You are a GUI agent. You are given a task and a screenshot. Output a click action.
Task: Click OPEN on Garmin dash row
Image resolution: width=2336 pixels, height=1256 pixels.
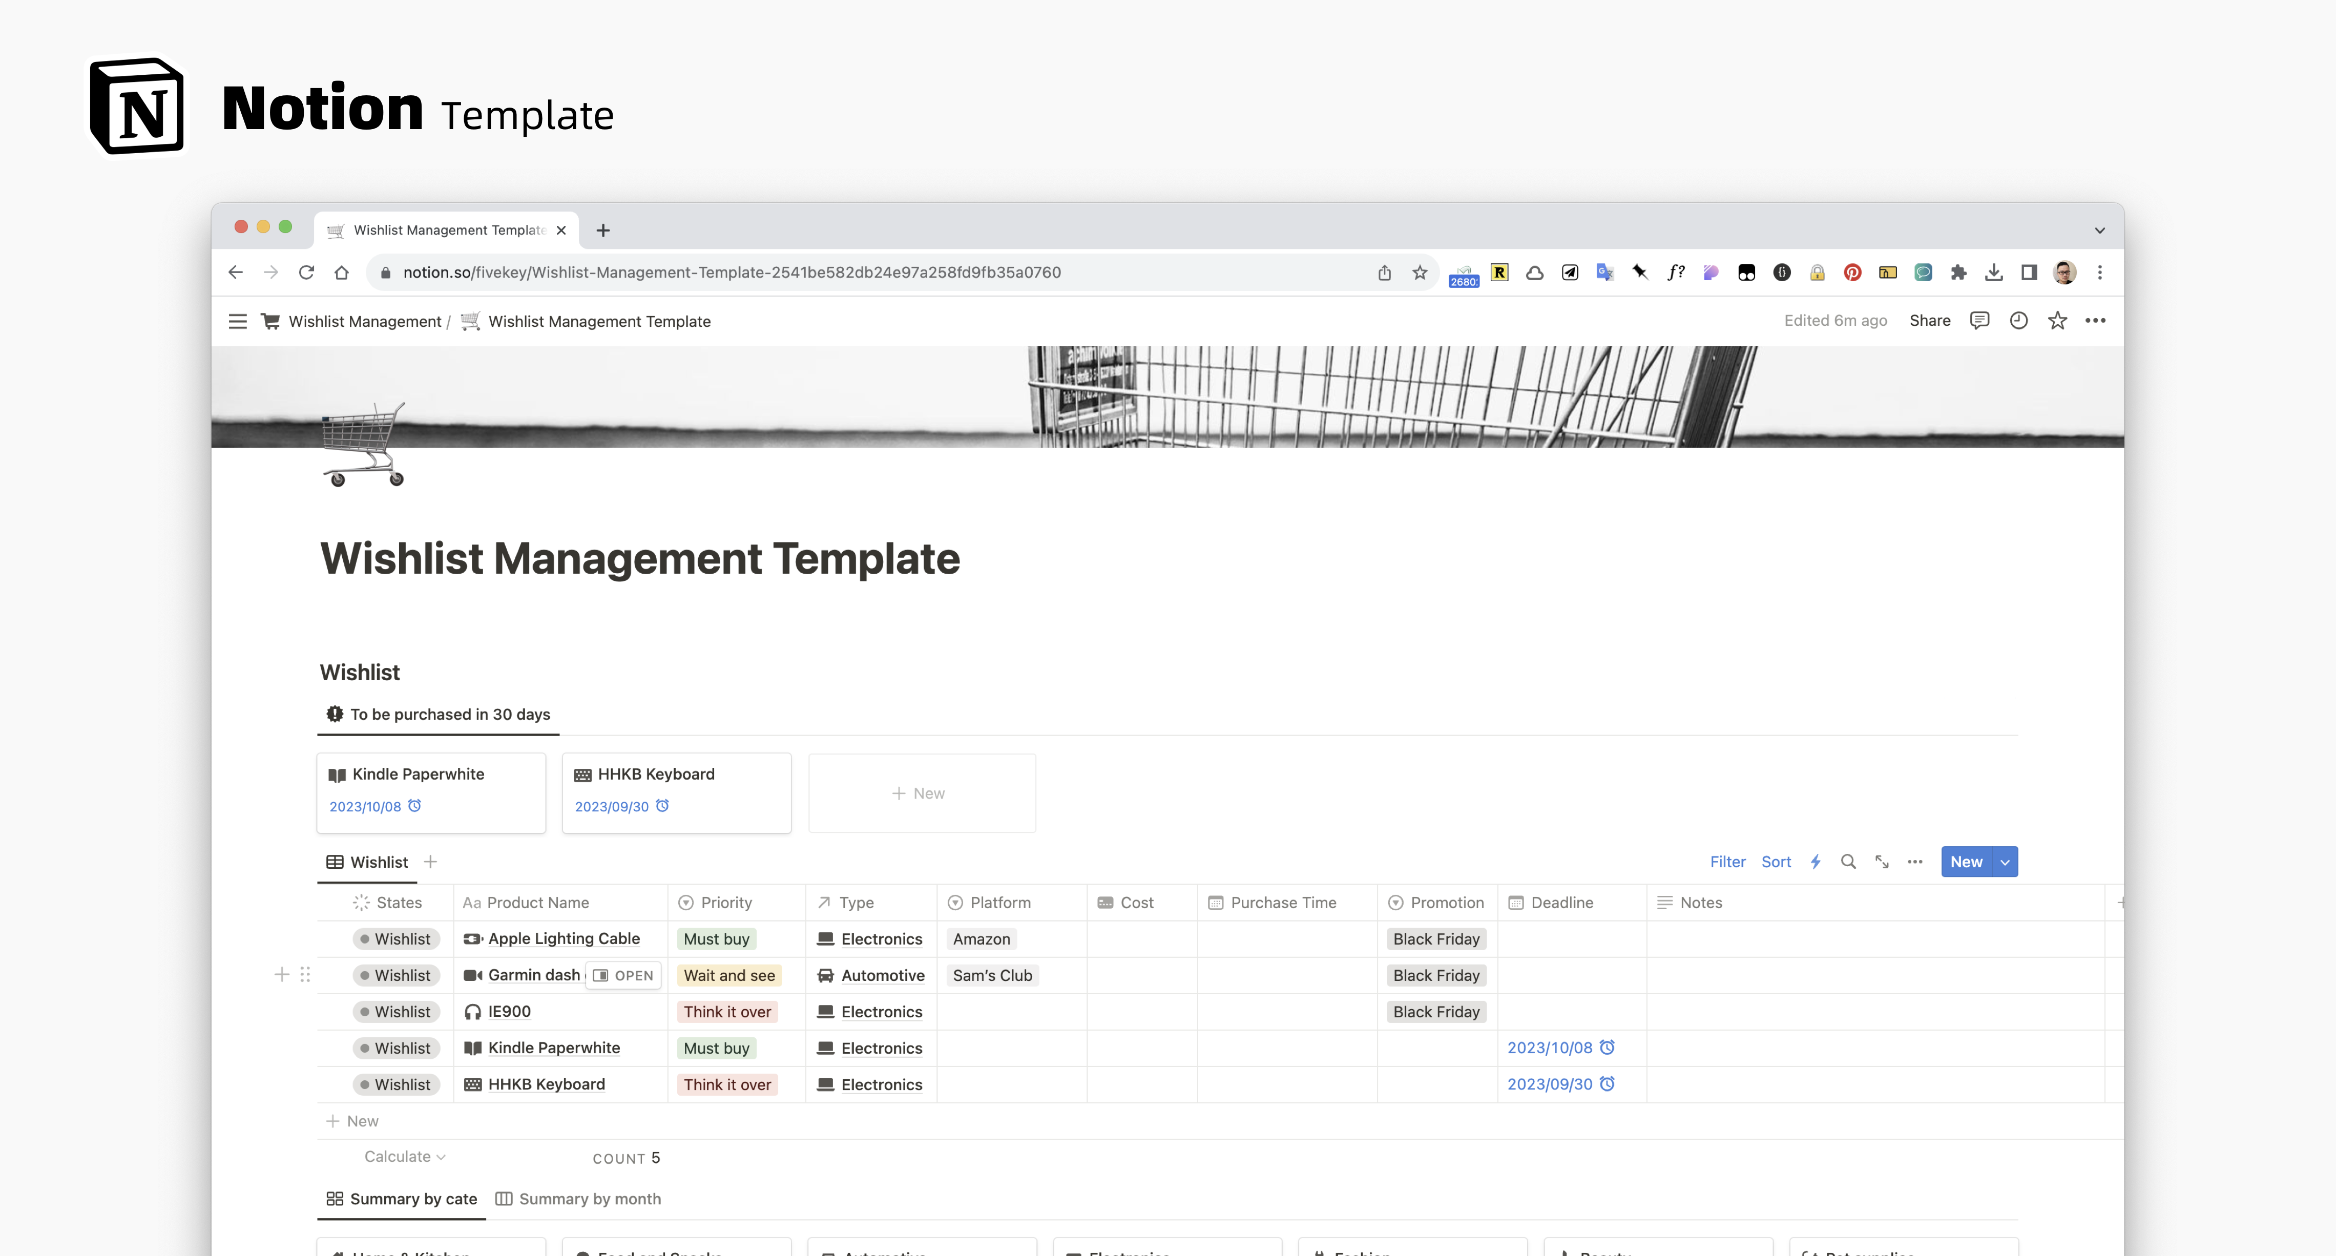[x=624, y=976]
